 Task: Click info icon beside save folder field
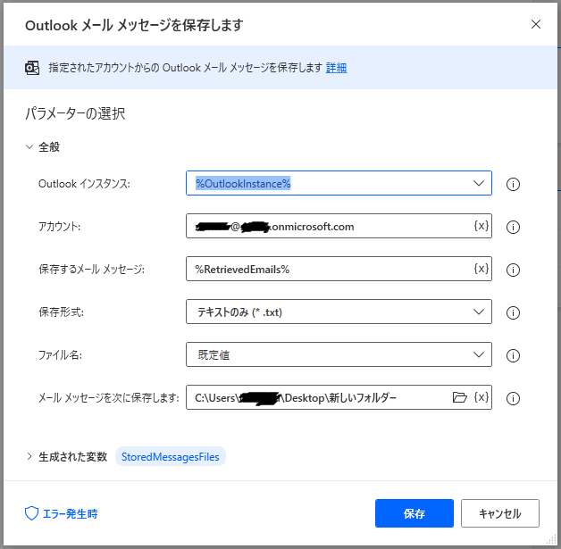tap(513, 399)
